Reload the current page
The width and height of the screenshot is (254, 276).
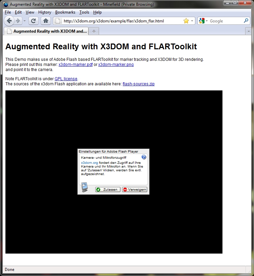coord(33,21)
